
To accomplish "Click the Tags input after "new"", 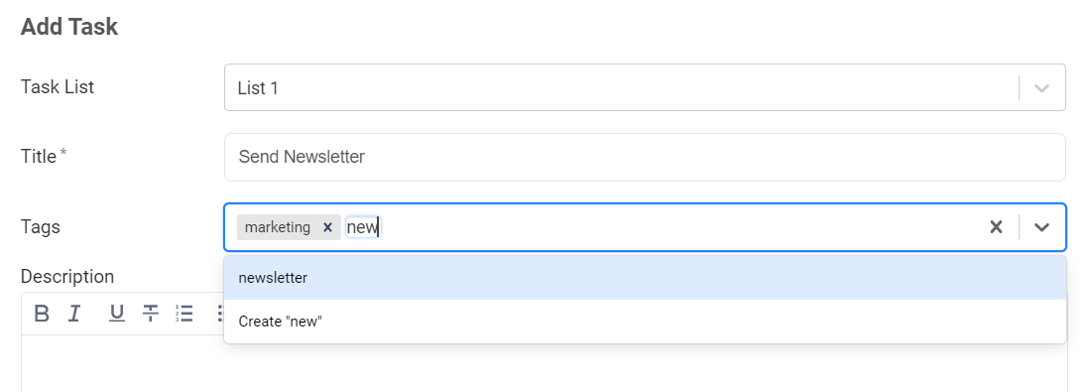I will [x=681, y=227].
